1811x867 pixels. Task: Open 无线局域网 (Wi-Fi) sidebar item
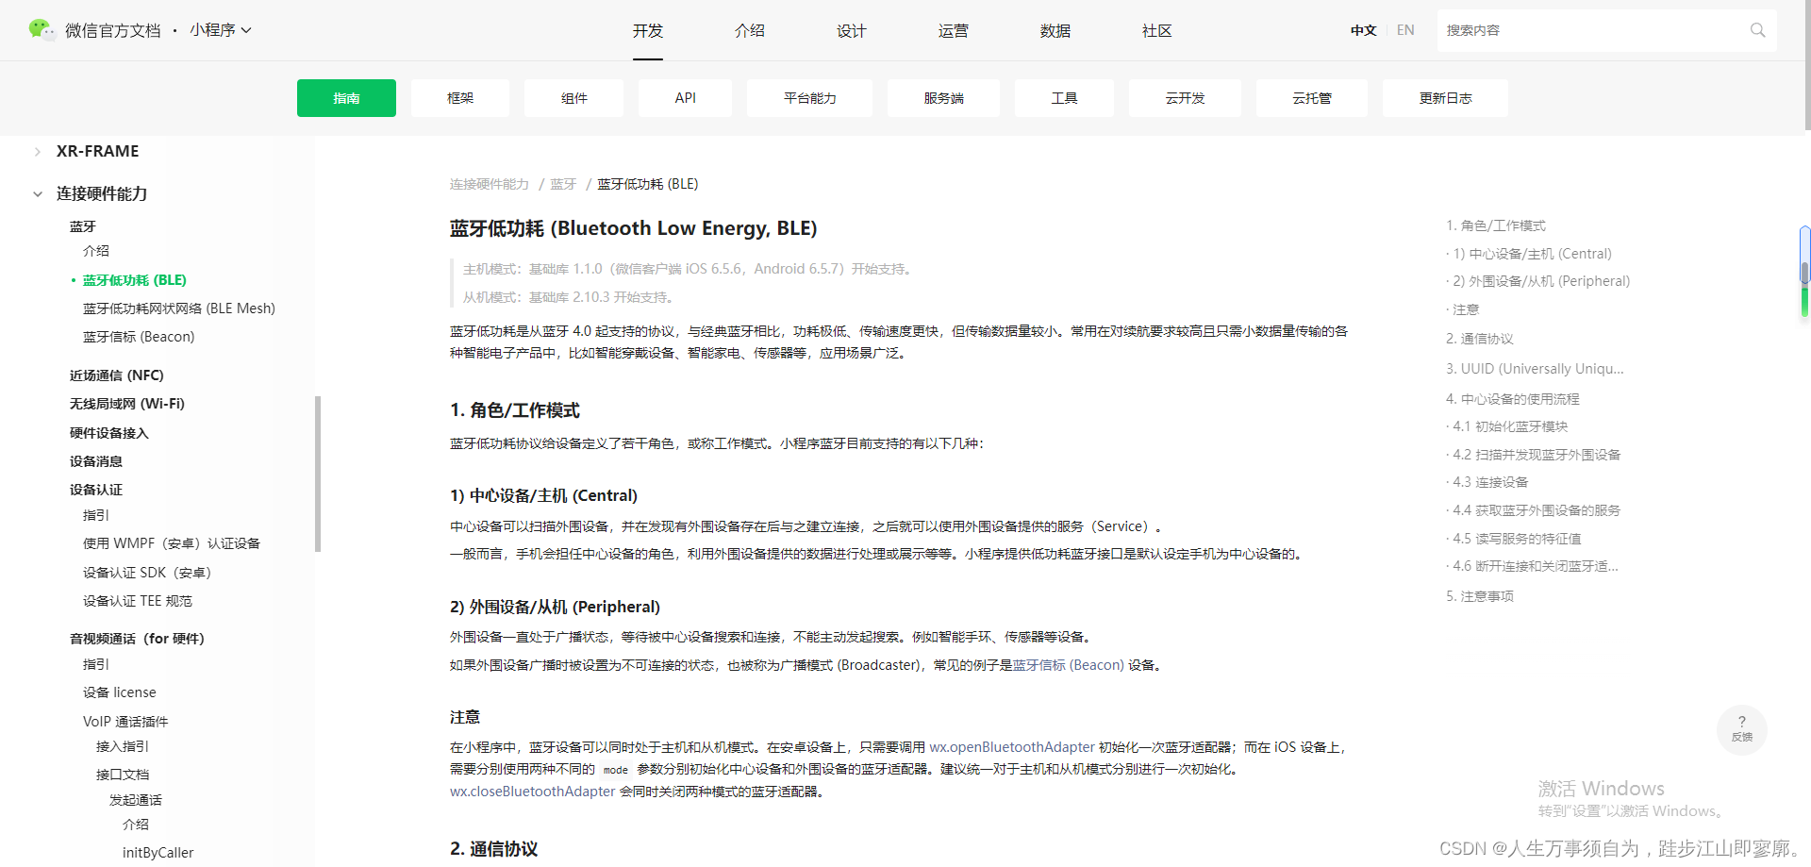click(127, 404)
